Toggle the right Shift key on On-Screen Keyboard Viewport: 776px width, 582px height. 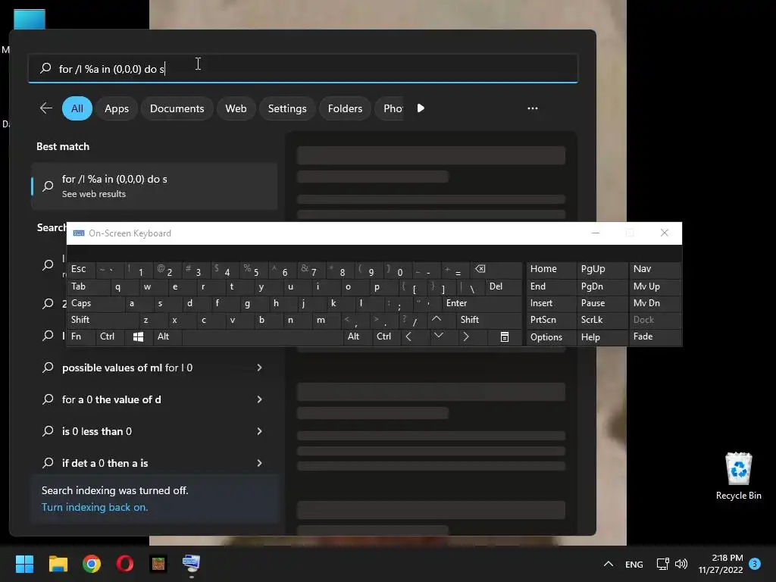(x=489, y=321)
